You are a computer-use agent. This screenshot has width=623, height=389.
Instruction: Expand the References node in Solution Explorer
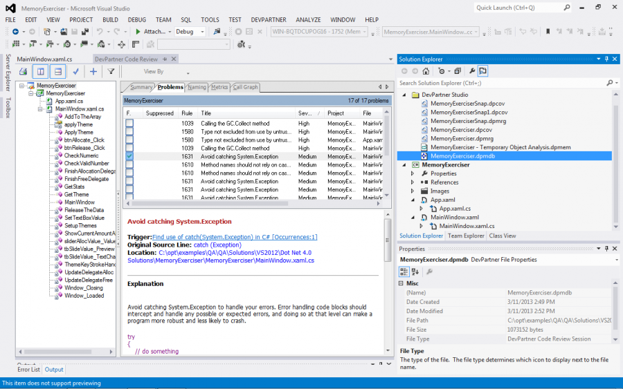point(413,182)
